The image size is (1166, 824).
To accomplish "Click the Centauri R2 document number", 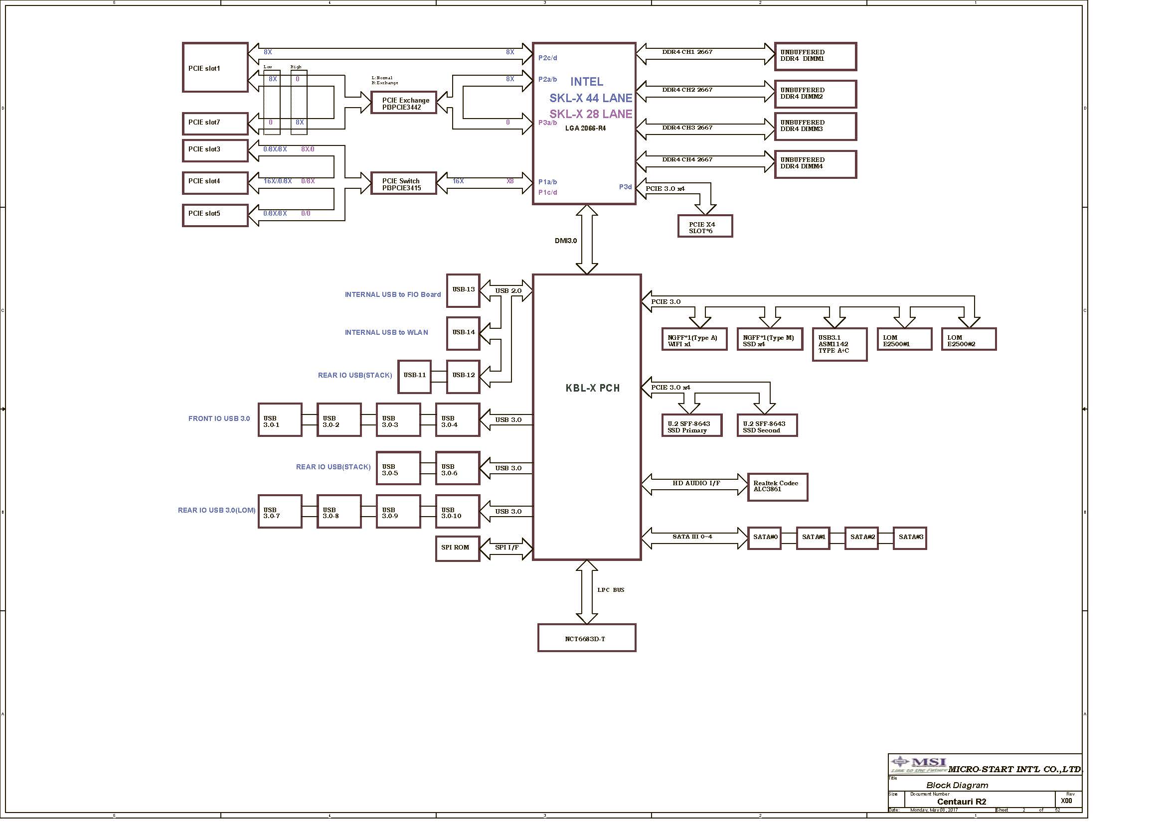I will click(961, 802).
